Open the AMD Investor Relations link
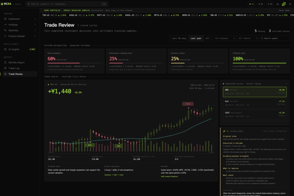 point(169,177)
